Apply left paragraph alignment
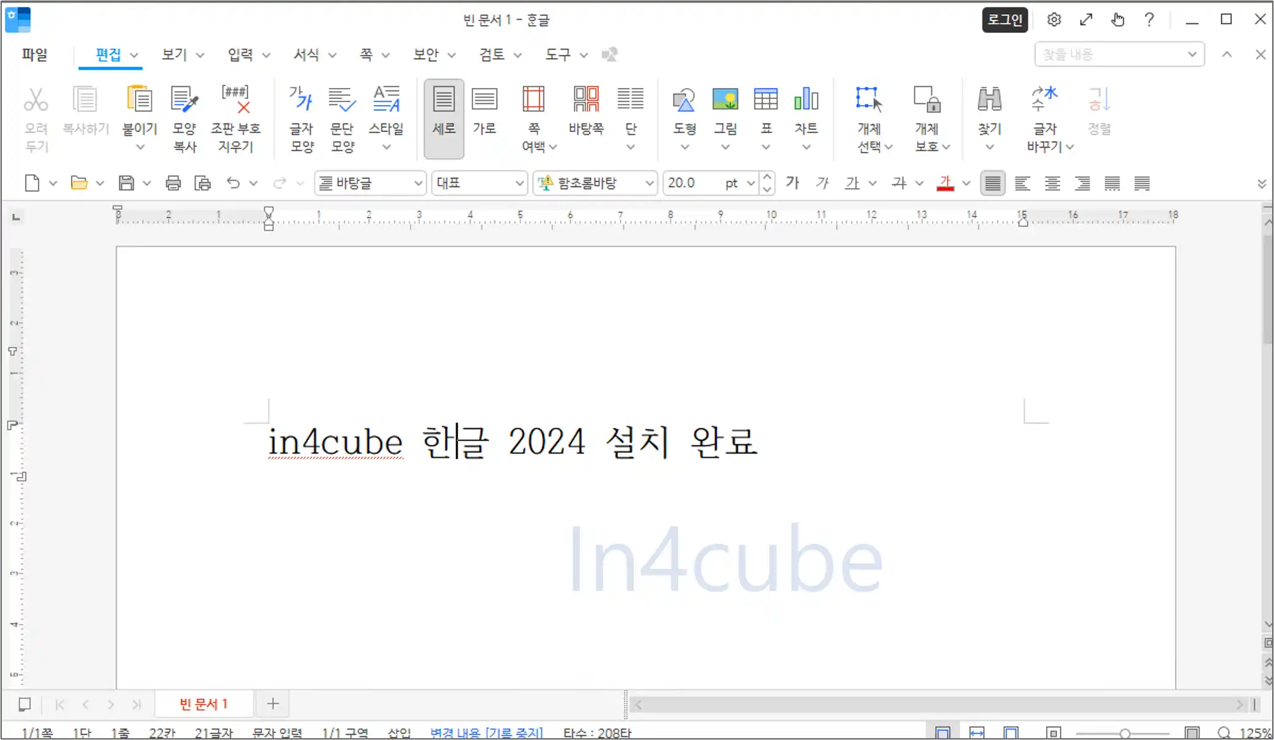The height and width of the screenshot is (740, 1274). pyautogui.click(x=1022, y=183)
